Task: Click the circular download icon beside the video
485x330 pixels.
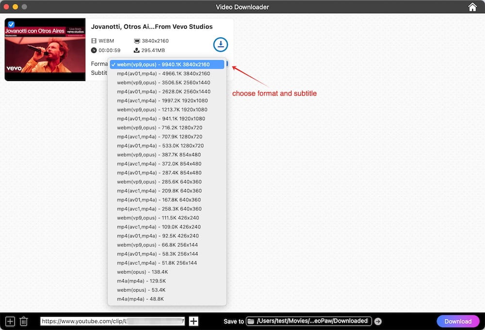Action: [221, 45]
